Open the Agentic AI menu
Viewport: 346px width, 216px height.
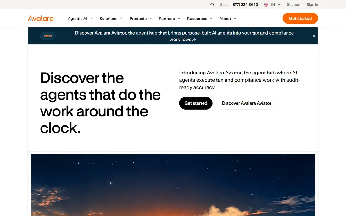coord(77,19)
